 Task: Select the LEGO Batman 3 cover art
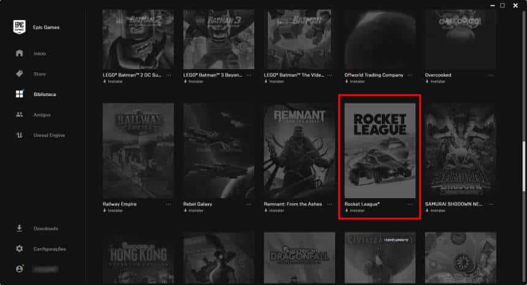[219, 39]
